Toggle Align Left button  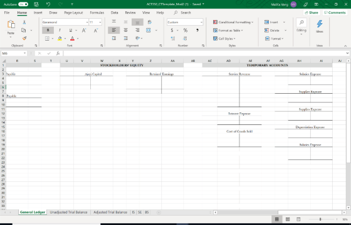pos(114,30)
